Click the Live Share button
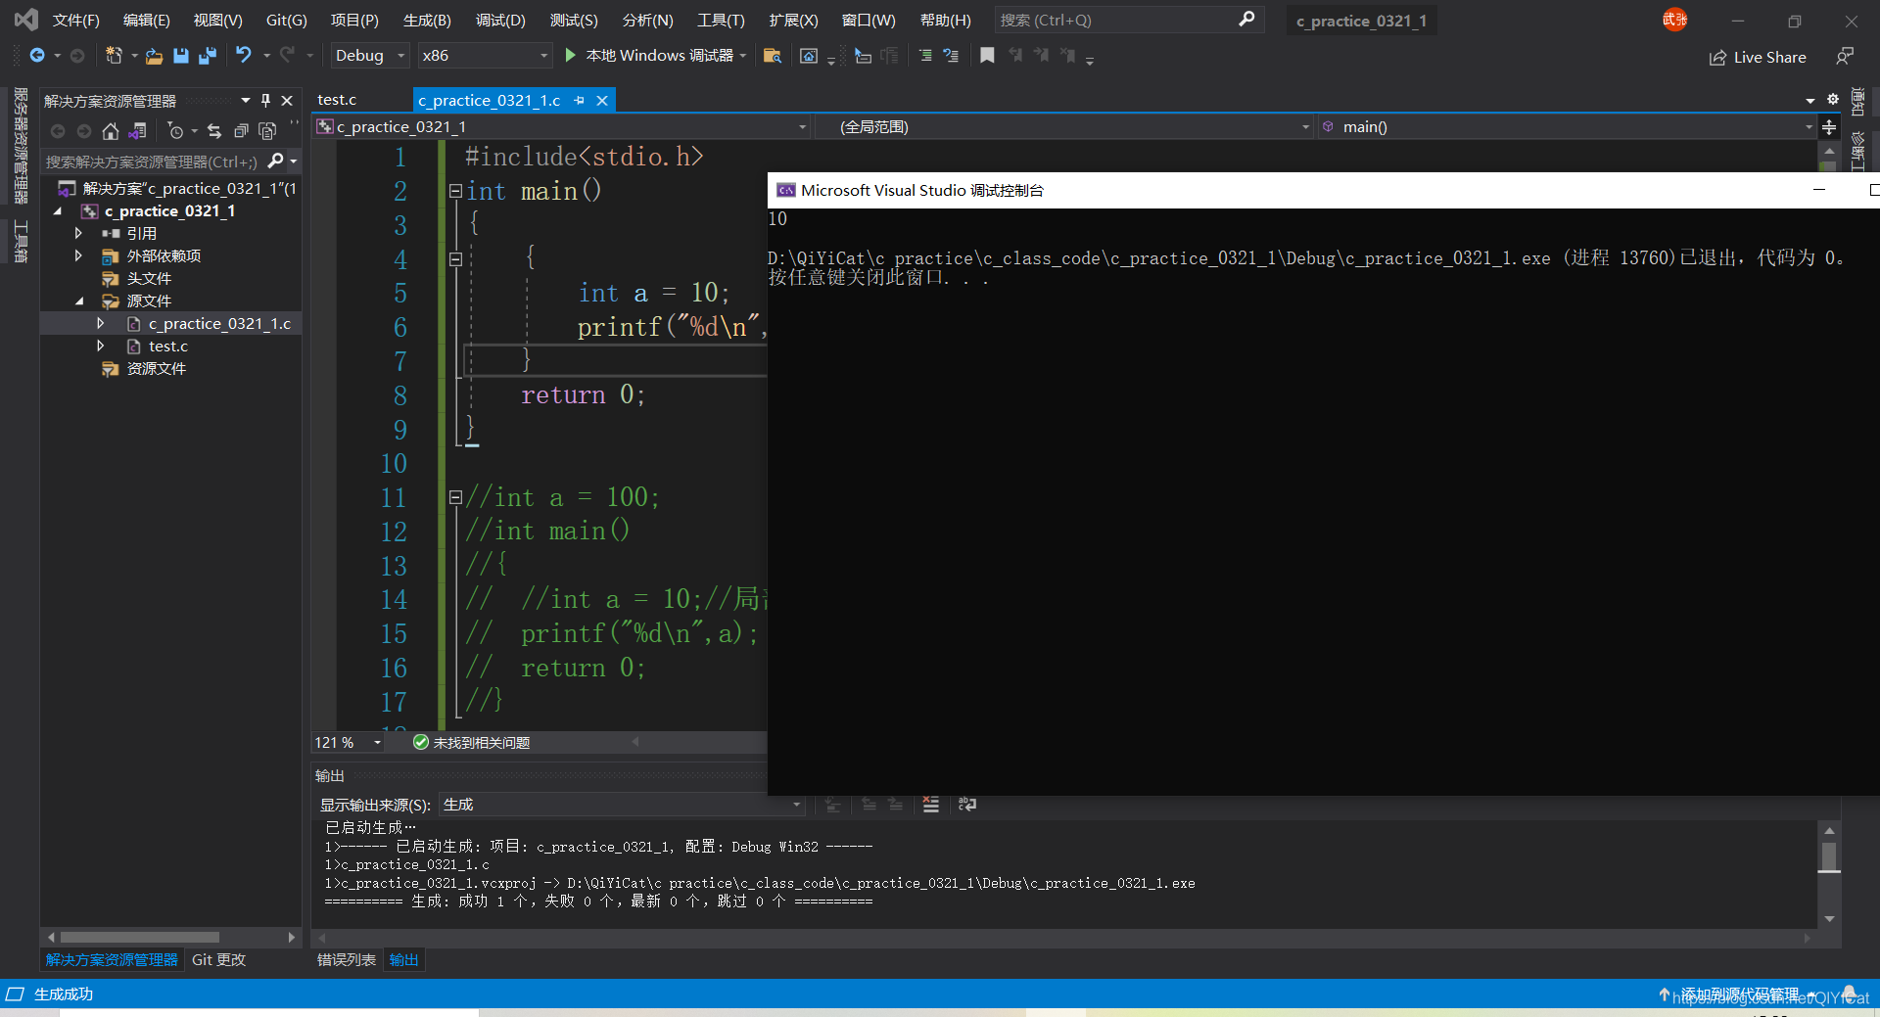This screenshot has width=1880, height=1017. click(1758, 58)
